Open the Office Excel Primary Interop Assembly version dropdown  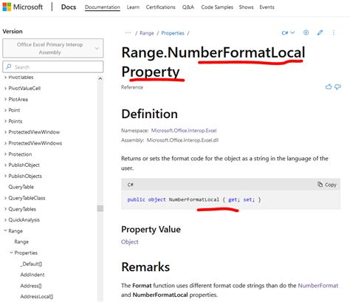click(x=53, y=48)
